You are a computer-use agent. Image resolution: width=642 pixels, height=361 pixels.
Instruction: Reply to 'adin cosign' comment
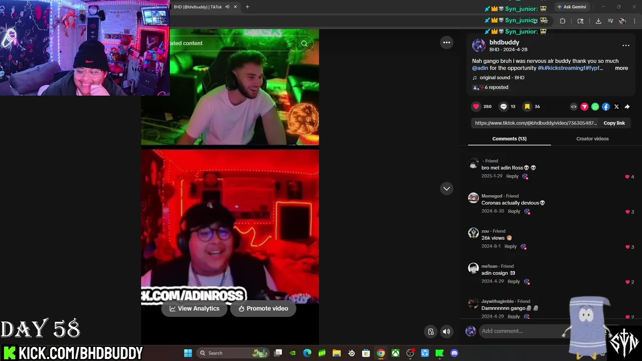(514, 282)
